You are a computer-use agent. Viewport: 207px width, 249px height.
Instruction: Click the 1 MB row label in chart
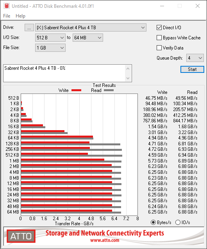coord(14,161)
